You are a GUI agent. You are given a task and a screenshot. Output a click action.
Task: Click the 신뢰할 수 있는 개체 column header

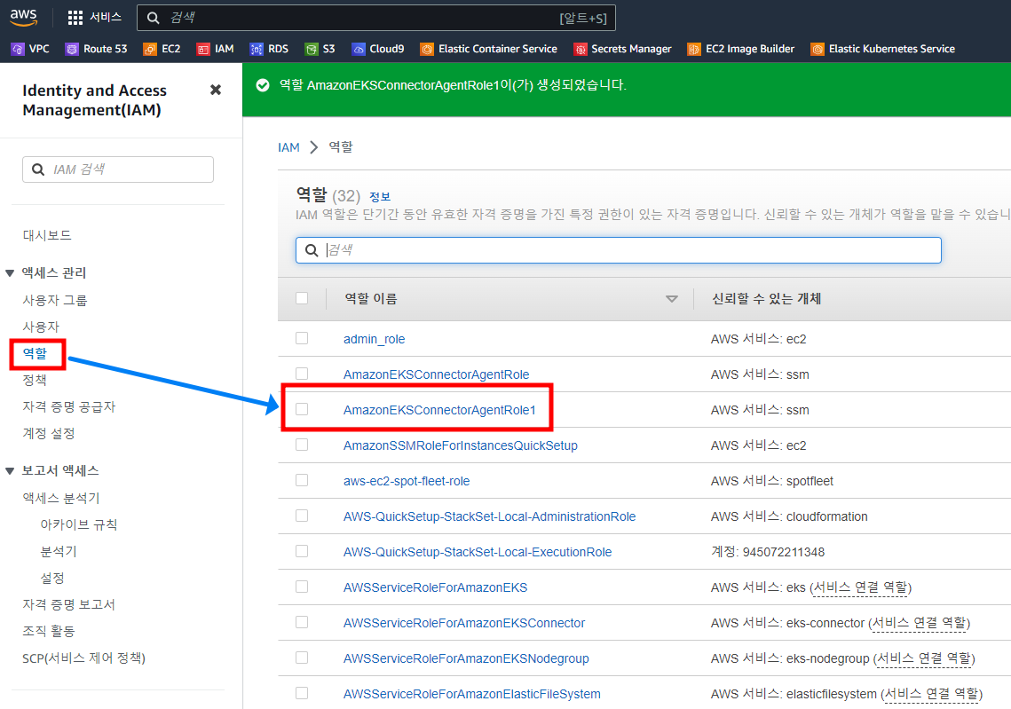(x=766, y=298)
